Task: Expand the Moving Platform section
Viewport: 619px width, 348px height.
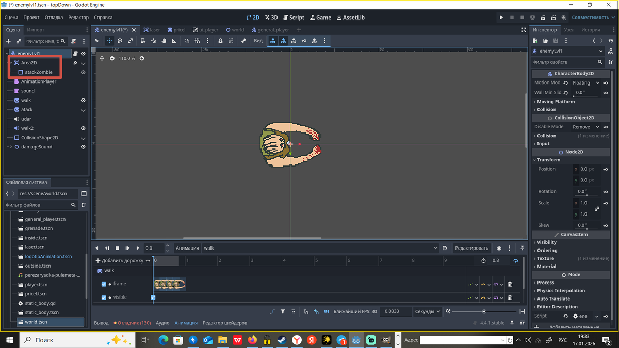Action: (556, 102)
